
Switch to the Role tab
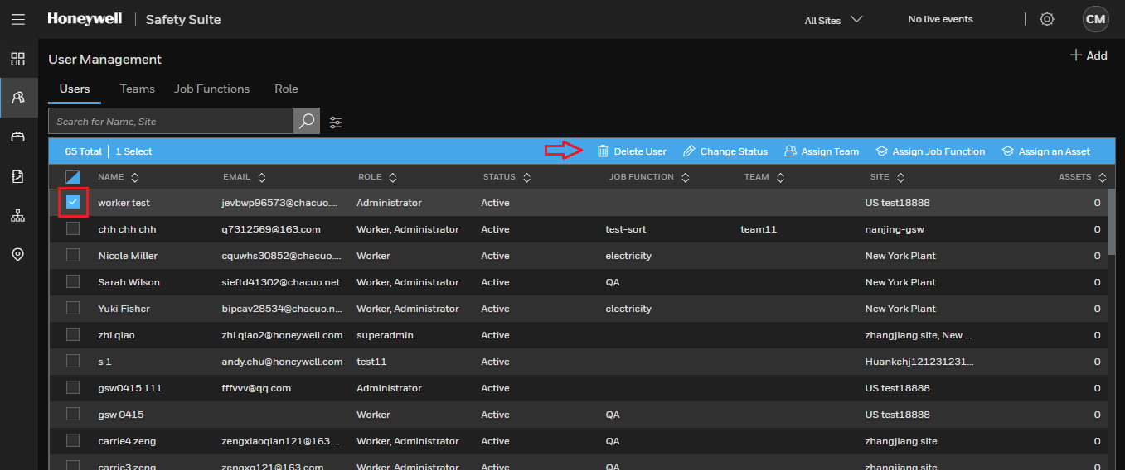pyautogui.click(x=286, y=89)
